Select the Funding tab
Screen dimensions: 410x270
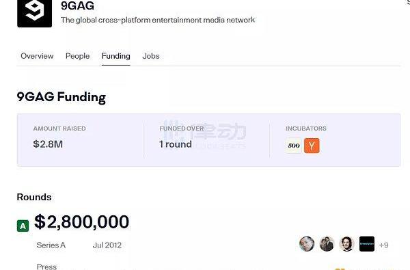[x=116, y=56]
